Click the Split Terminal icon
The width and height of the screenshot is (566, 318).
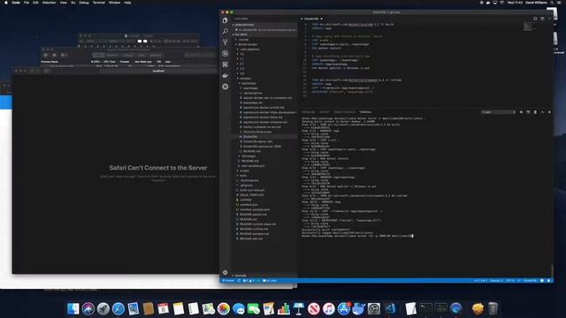528,112
